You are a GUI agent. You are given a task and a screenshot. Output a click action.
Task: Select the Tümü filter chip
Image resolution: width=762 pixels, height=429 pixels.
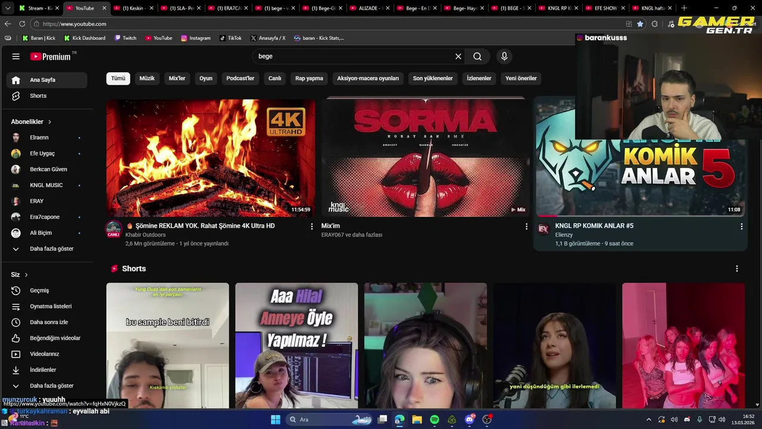point(118,78)
